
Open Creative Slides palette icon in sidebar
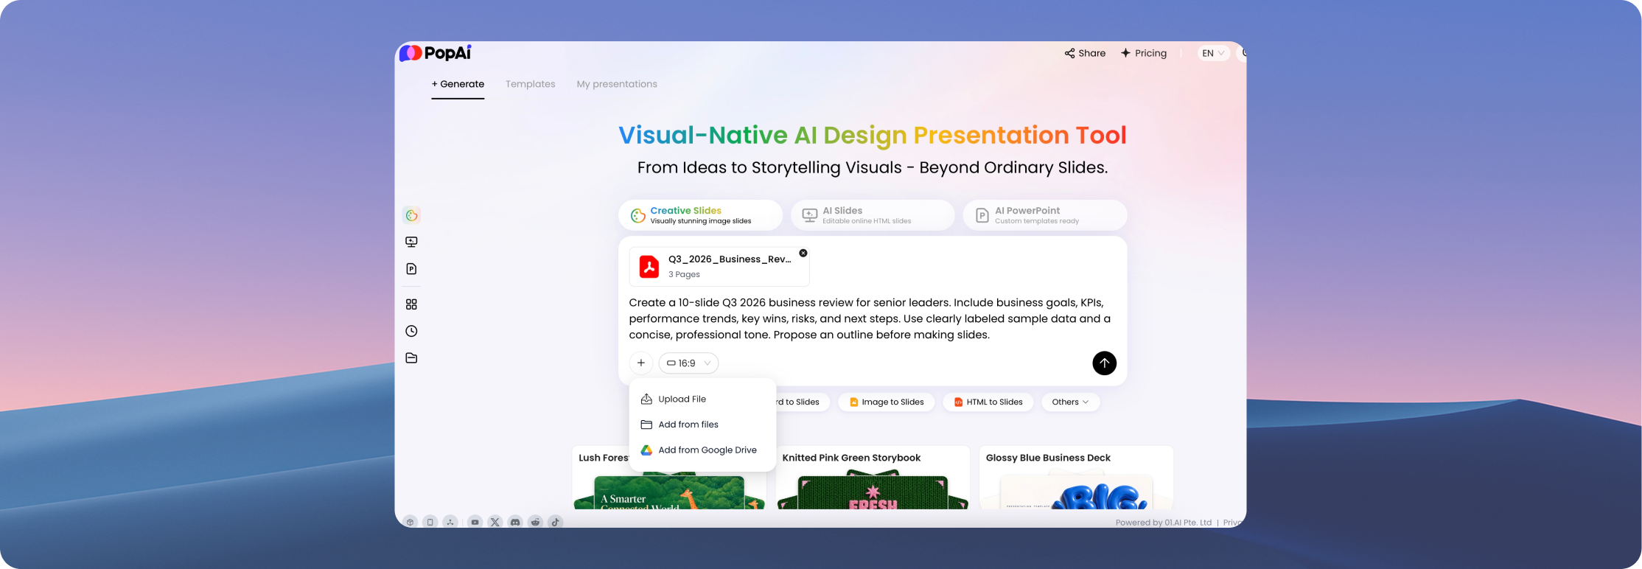pyautogui.click(x=411, y=215)
